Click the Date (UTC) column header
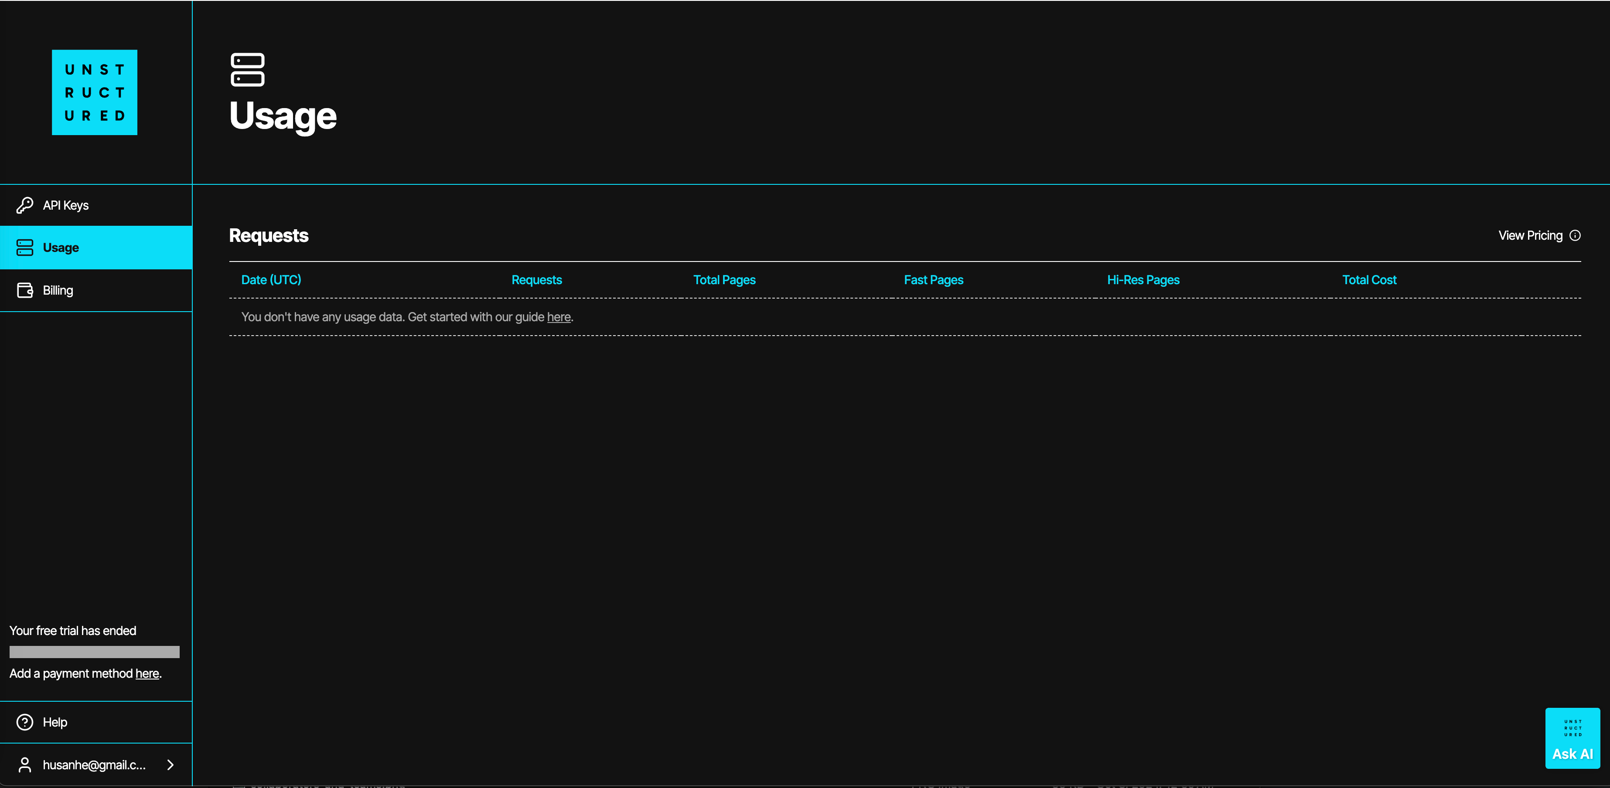 (x=271, y=280)
